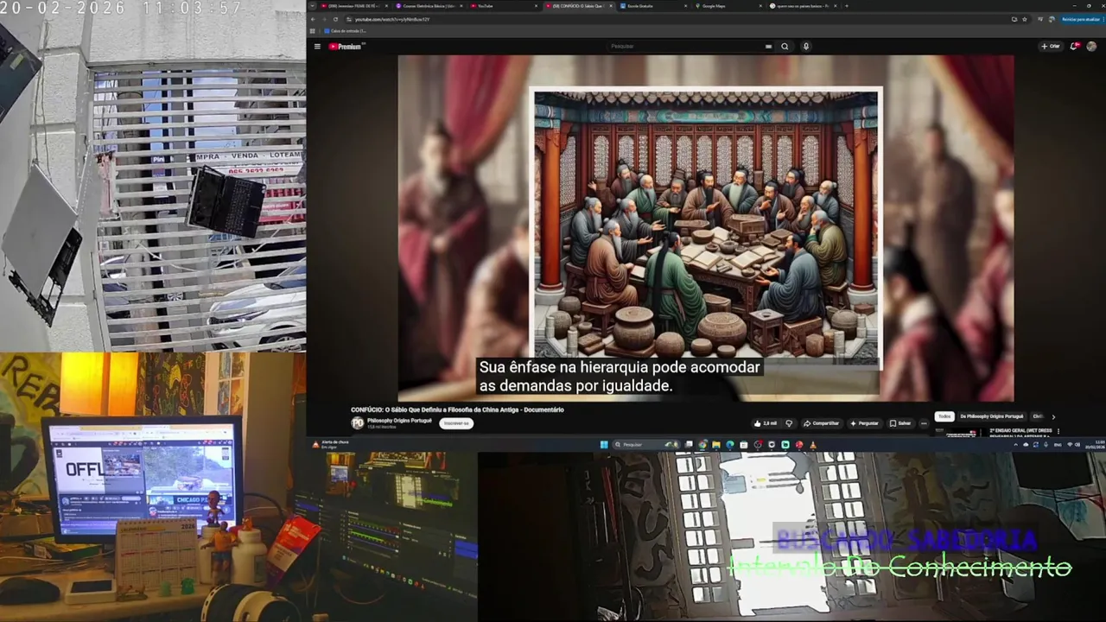Select the Todos filter chip
The image size is (1106, 622).
coord(944,416)
